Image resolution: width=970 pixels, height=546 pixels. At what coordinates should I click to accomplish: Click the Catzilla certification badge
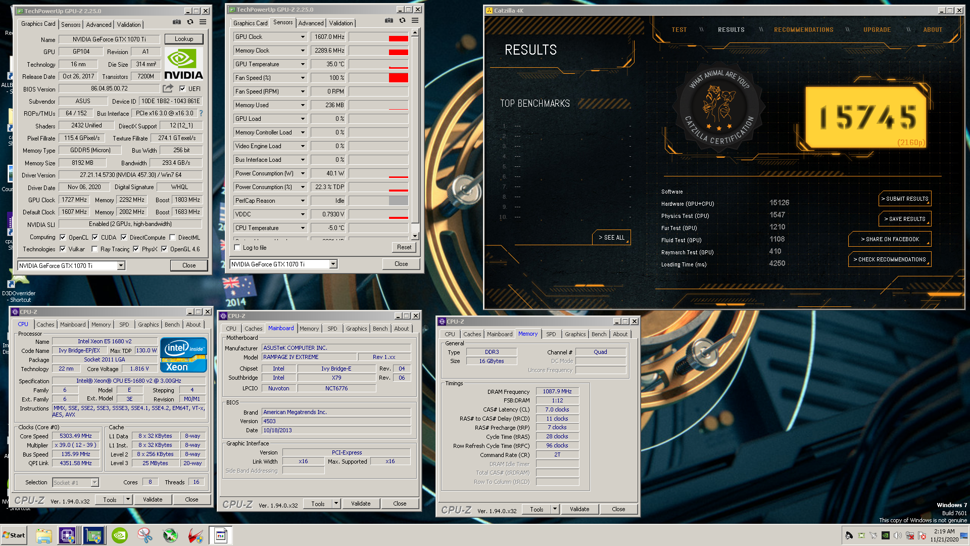point(719,107)
